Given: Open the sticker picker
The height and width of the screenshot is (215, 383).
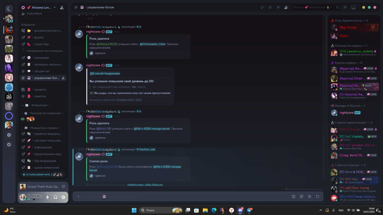Looking at the screenshot, I should pos(302,196).
